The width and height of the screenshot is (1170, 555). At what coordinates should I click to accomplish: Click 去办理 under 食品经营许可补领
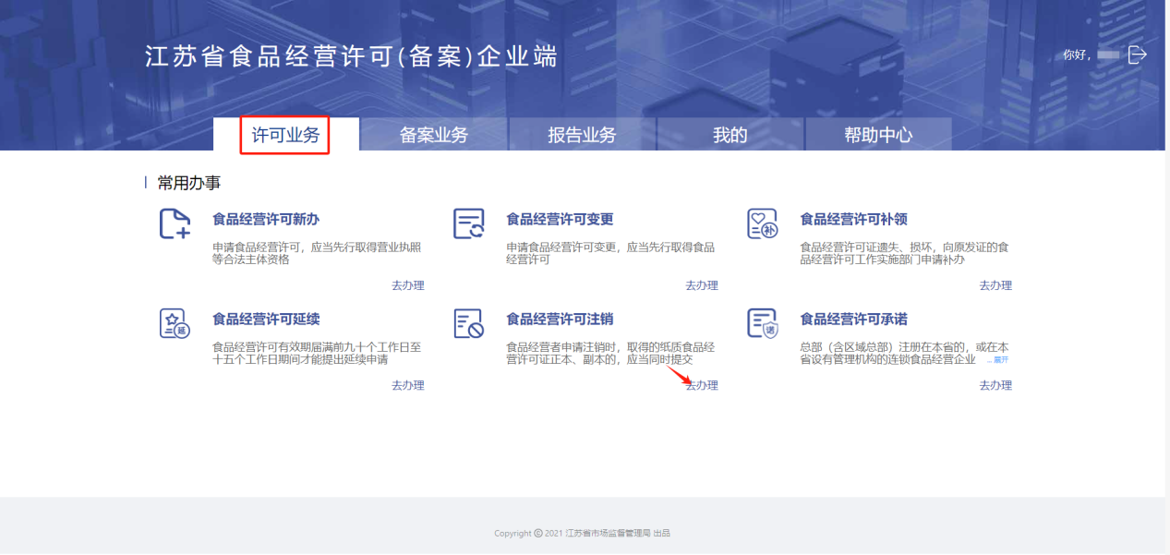click(x=995, y=285)
